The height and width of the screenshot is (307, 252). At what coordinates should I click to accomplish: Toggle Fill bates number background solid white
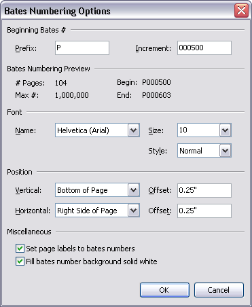click(20, 261)
